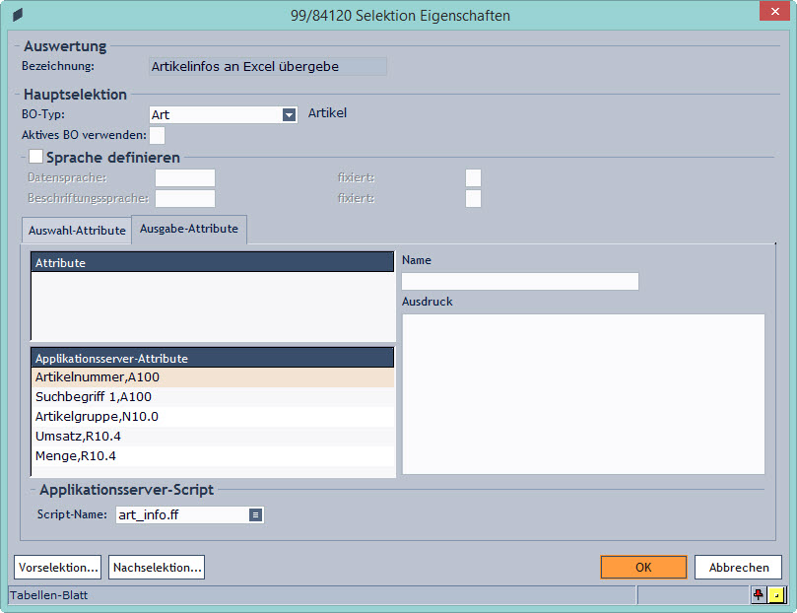Screen dimensions: 797x613
Task: Toggle the Aktives BO verwenden checkbox
Action: (x=157, y=135)
